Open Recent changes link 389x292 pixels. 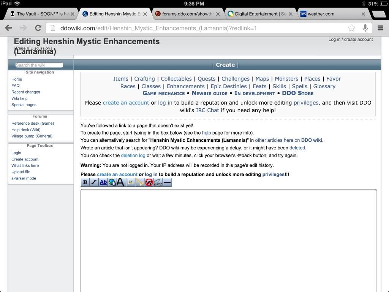coord(25,92)
